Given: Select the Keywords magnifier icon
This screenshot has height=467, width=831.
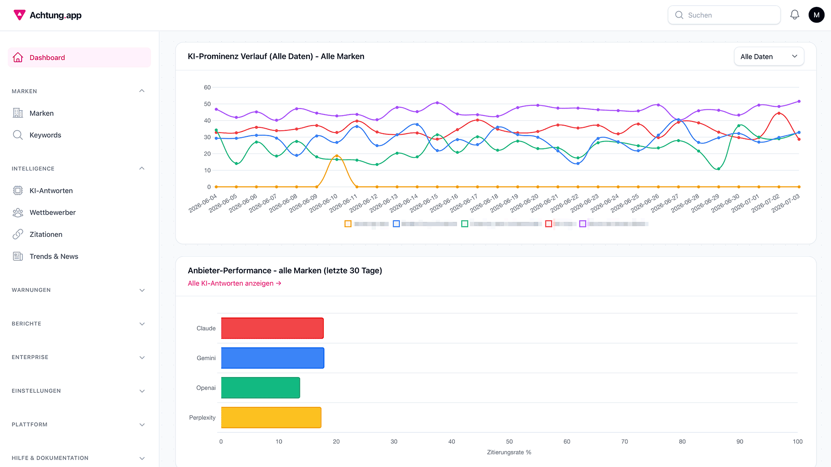Looking at the screenshot, I should pyautogui.click(x=18, y=135).
